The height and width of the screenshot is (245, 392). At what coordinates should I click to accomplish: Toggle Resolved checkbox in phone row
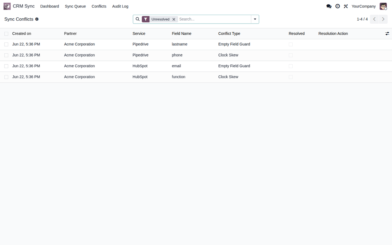[291, 55]
